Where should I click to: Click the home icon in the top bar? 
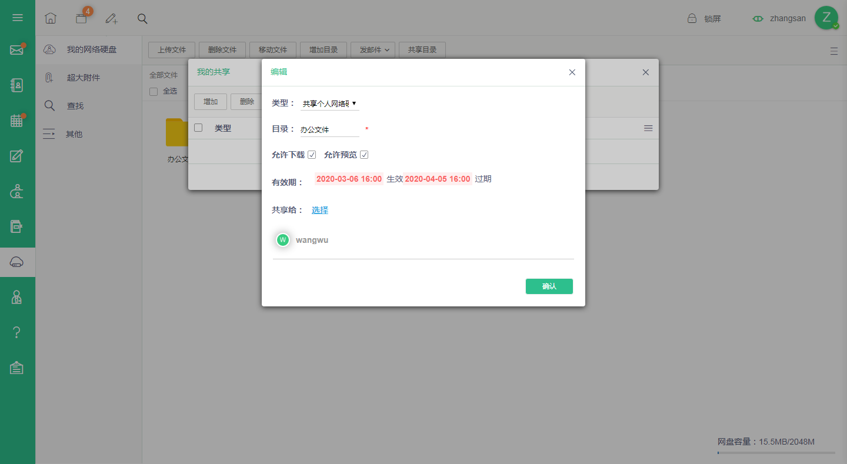51,18
